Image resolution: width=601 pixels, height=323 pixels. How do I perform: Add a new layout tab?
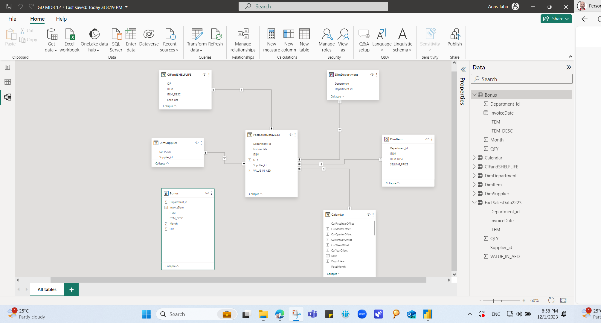pyautogui.click(x=71, y=290)
